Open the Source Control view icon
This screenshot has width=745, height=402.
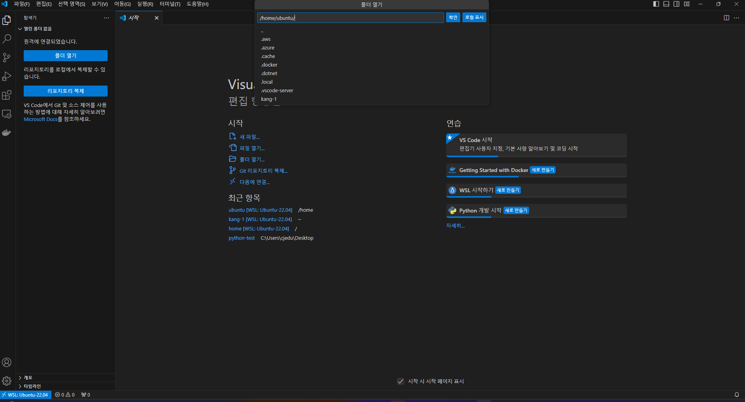7,58
